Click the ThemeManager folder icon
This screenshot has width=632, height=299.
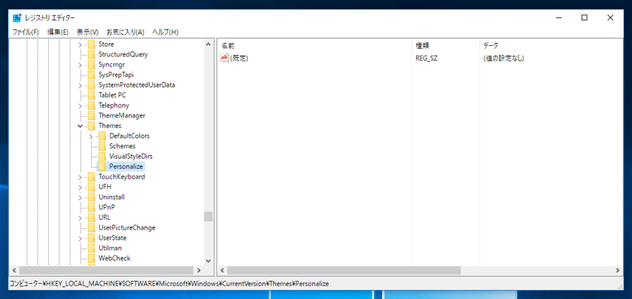coord(92,115)
